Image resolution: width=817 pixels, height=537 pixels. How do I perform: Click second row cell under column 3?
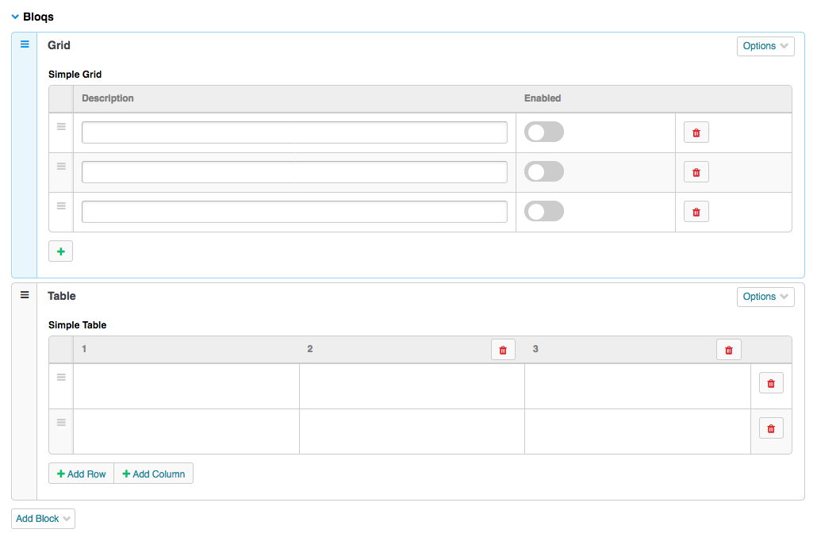pyautogui.click(x=637, y=432)
